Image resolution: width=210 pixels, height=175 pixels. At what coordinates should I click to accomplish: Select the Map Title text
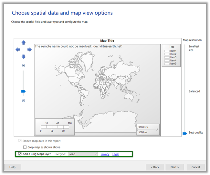tap(107, 41)
